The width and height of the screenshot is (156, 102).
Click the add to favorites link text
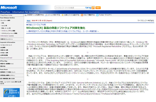pyautogui.click(x=72, y=15)
